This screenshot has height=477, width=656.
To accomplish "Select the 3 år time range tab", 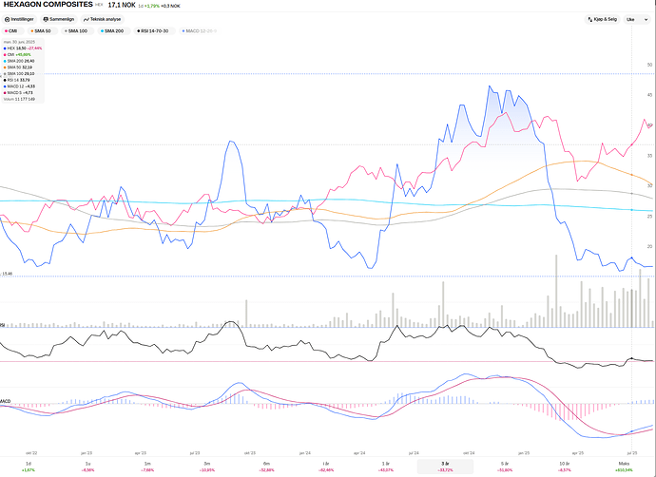I will [445, 467].
